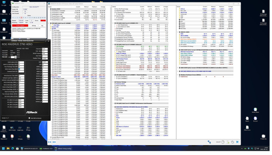Open Log in TestMem5 window

pyautogui.click(x=42, y=25)
